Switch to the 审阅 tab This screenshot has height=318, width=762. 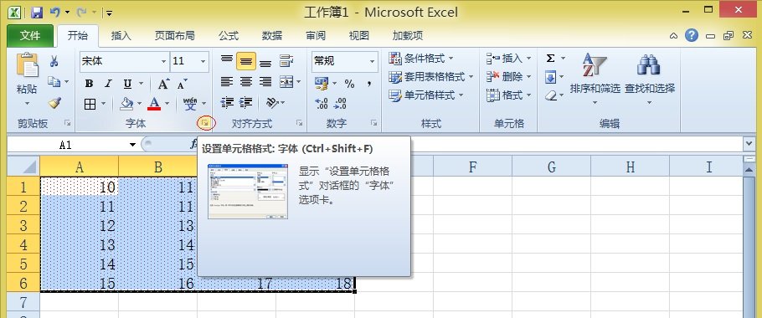click(x=316, y=36)
